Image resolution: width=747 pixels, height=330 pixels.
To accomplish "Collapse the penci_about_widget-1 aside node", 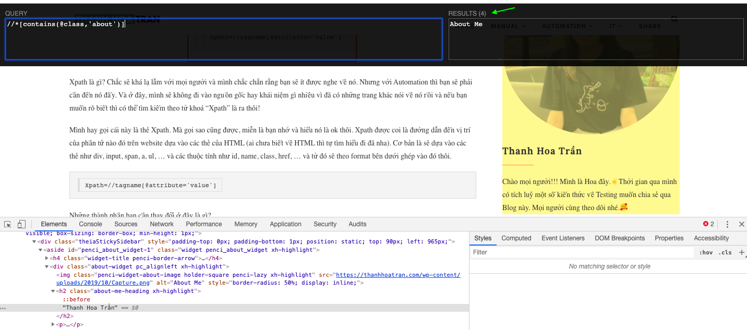I will [x=41, y=250].
